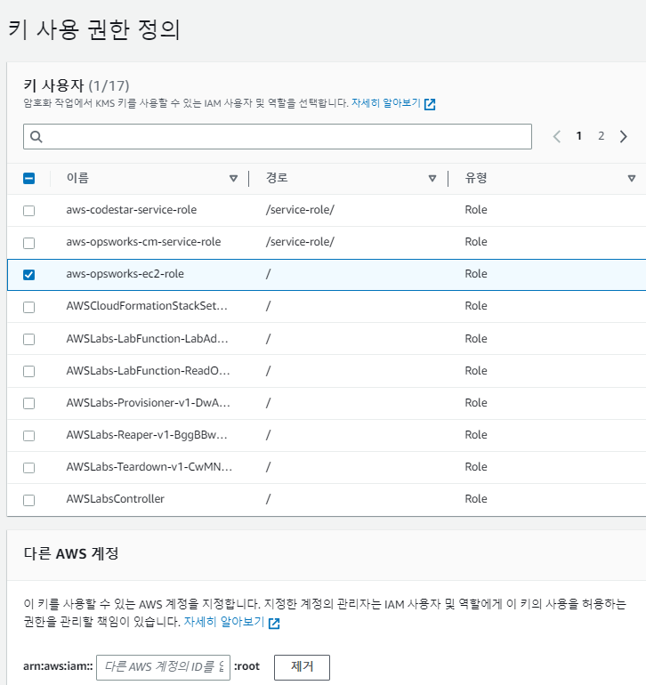This screenshot has width=646, height=685.
Task: Go to the previous page using the left arrow
Action: (556, 136)
